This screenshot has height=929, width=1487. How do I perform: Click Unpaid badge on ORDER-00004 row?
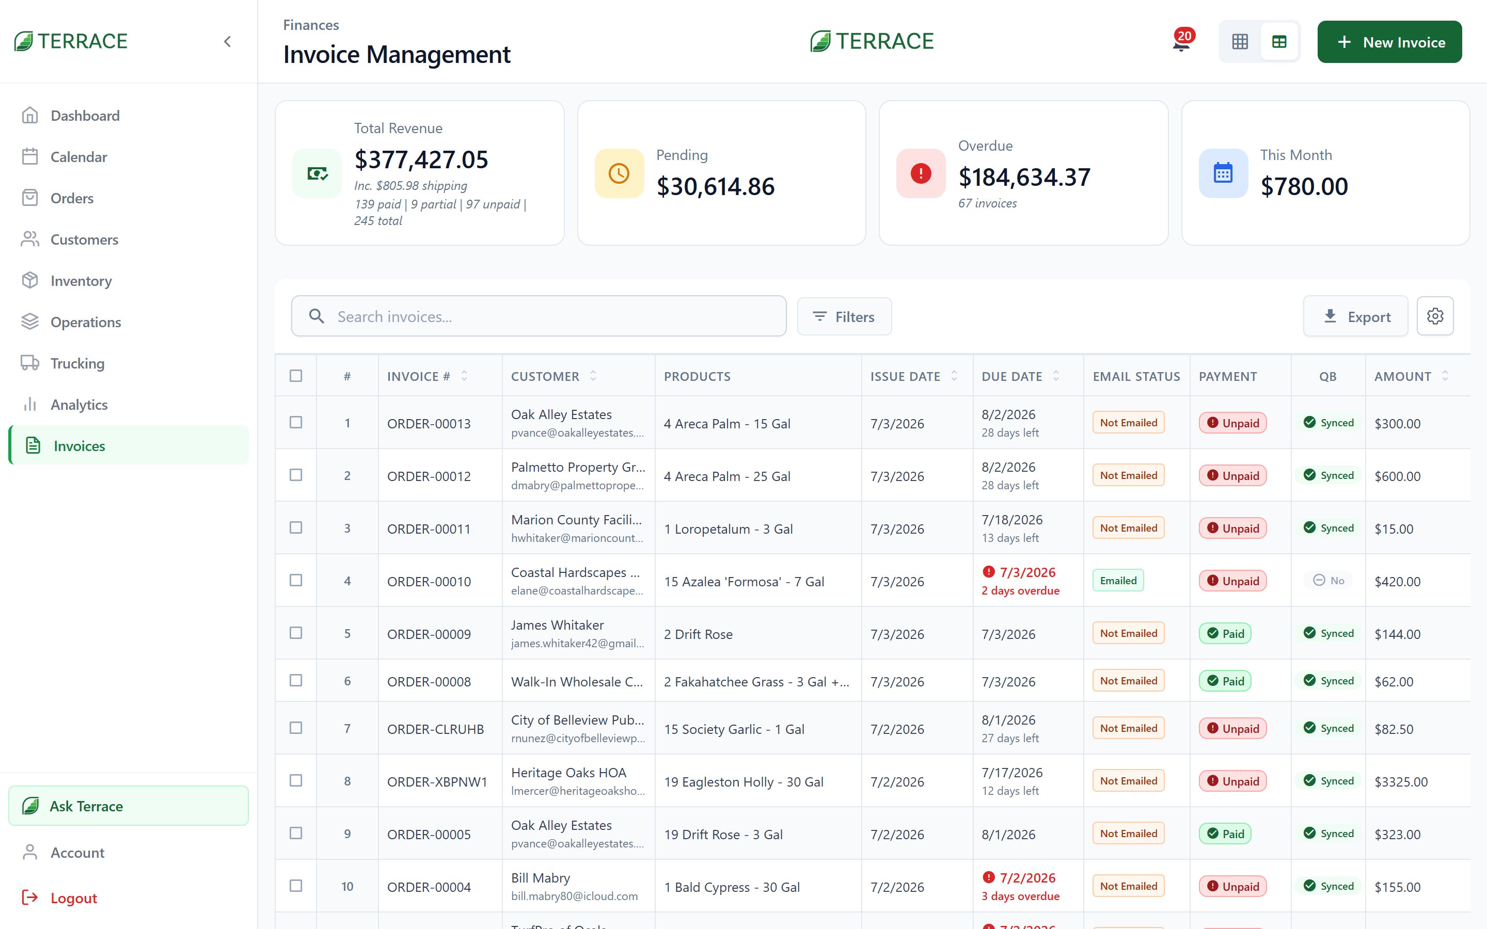click(1232, 887)
